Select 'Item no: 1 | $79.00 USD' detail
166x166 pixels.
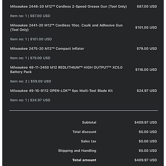pos(30,58)
